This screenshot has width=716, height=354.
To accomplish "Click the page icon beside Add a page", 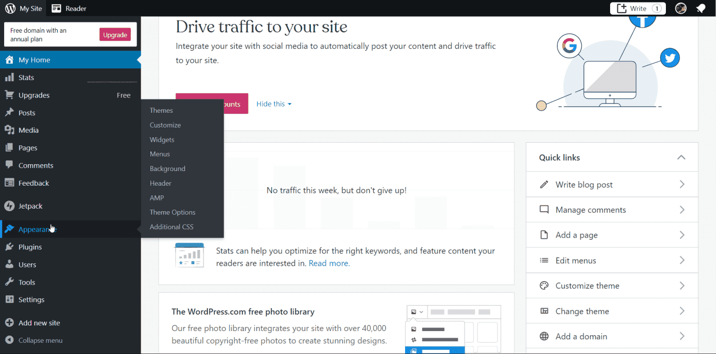I will pyautogui.click(x=544, y=235).
